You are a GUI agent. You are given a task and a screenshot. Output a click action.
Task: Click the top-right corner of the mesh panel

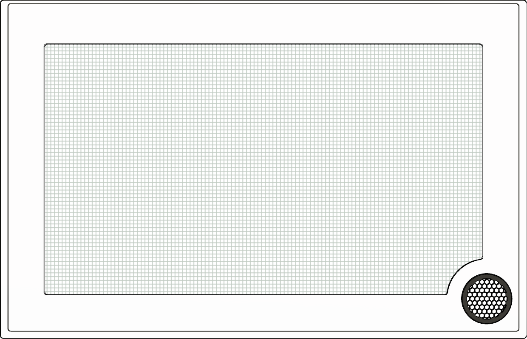pos(482,45)
